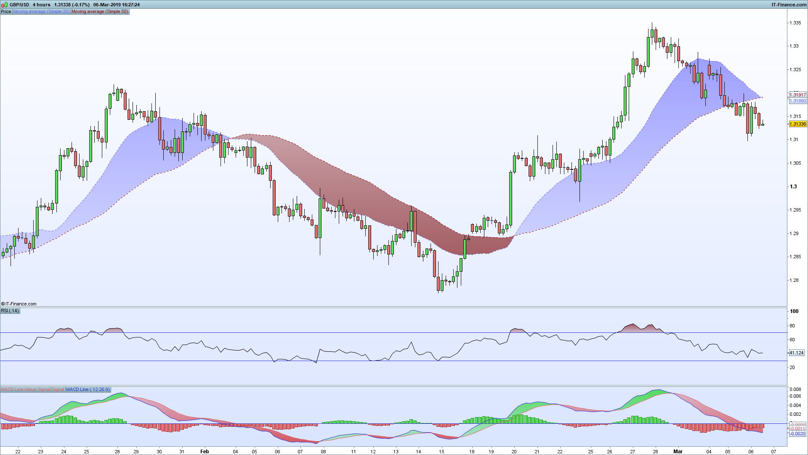808x455 pixels.
Task: Click the RSI (14) indicator label
Action: coord(10,310)
